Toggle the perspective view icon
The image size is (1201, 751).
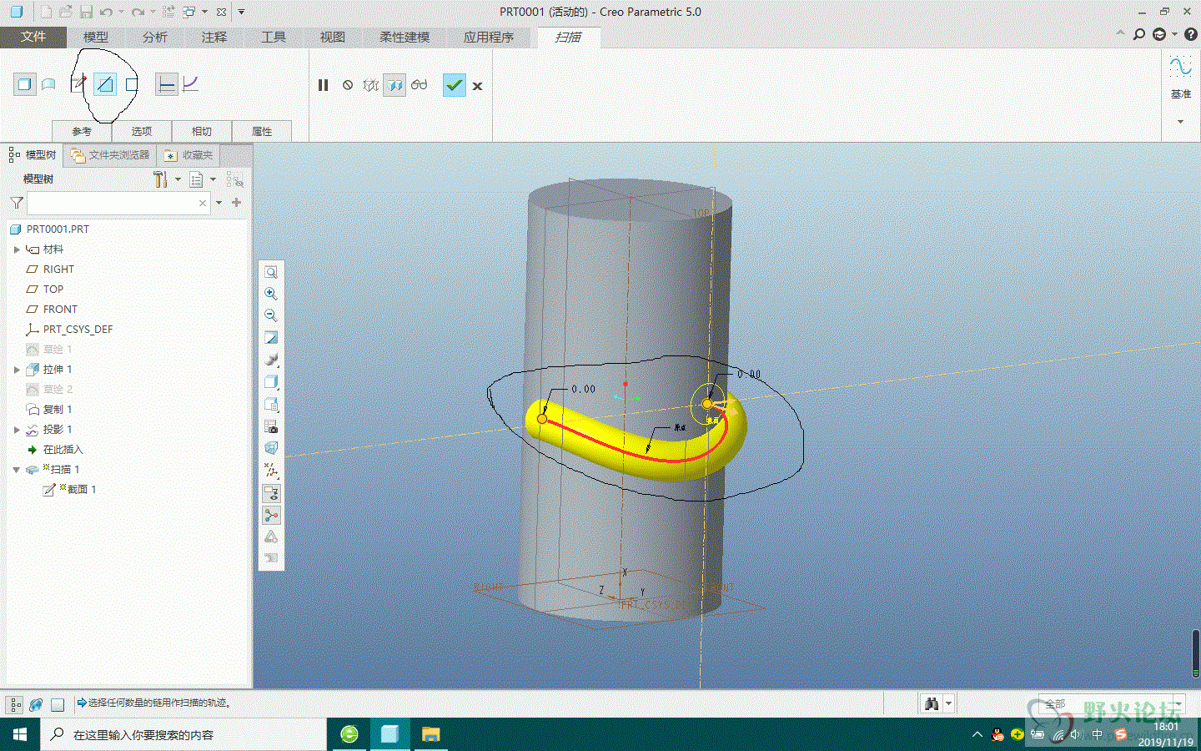click(x=271, y=448)
